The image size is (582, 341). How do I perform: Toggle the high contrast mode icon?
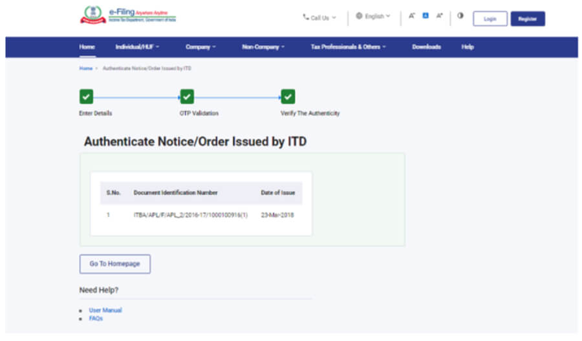(460, 17)
